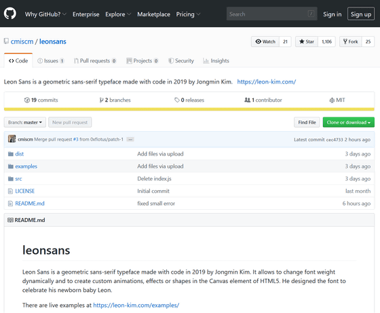Open the language breakdown yellow bar
Image resolution: width=380 pixels, height=313 pixels.
[189, 109]
